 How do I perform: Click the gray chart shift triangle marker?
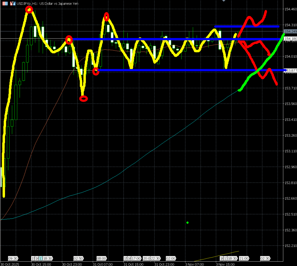tap(224, 1)
